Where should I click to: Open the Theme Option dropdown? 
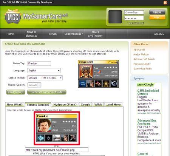coord(34,85)
